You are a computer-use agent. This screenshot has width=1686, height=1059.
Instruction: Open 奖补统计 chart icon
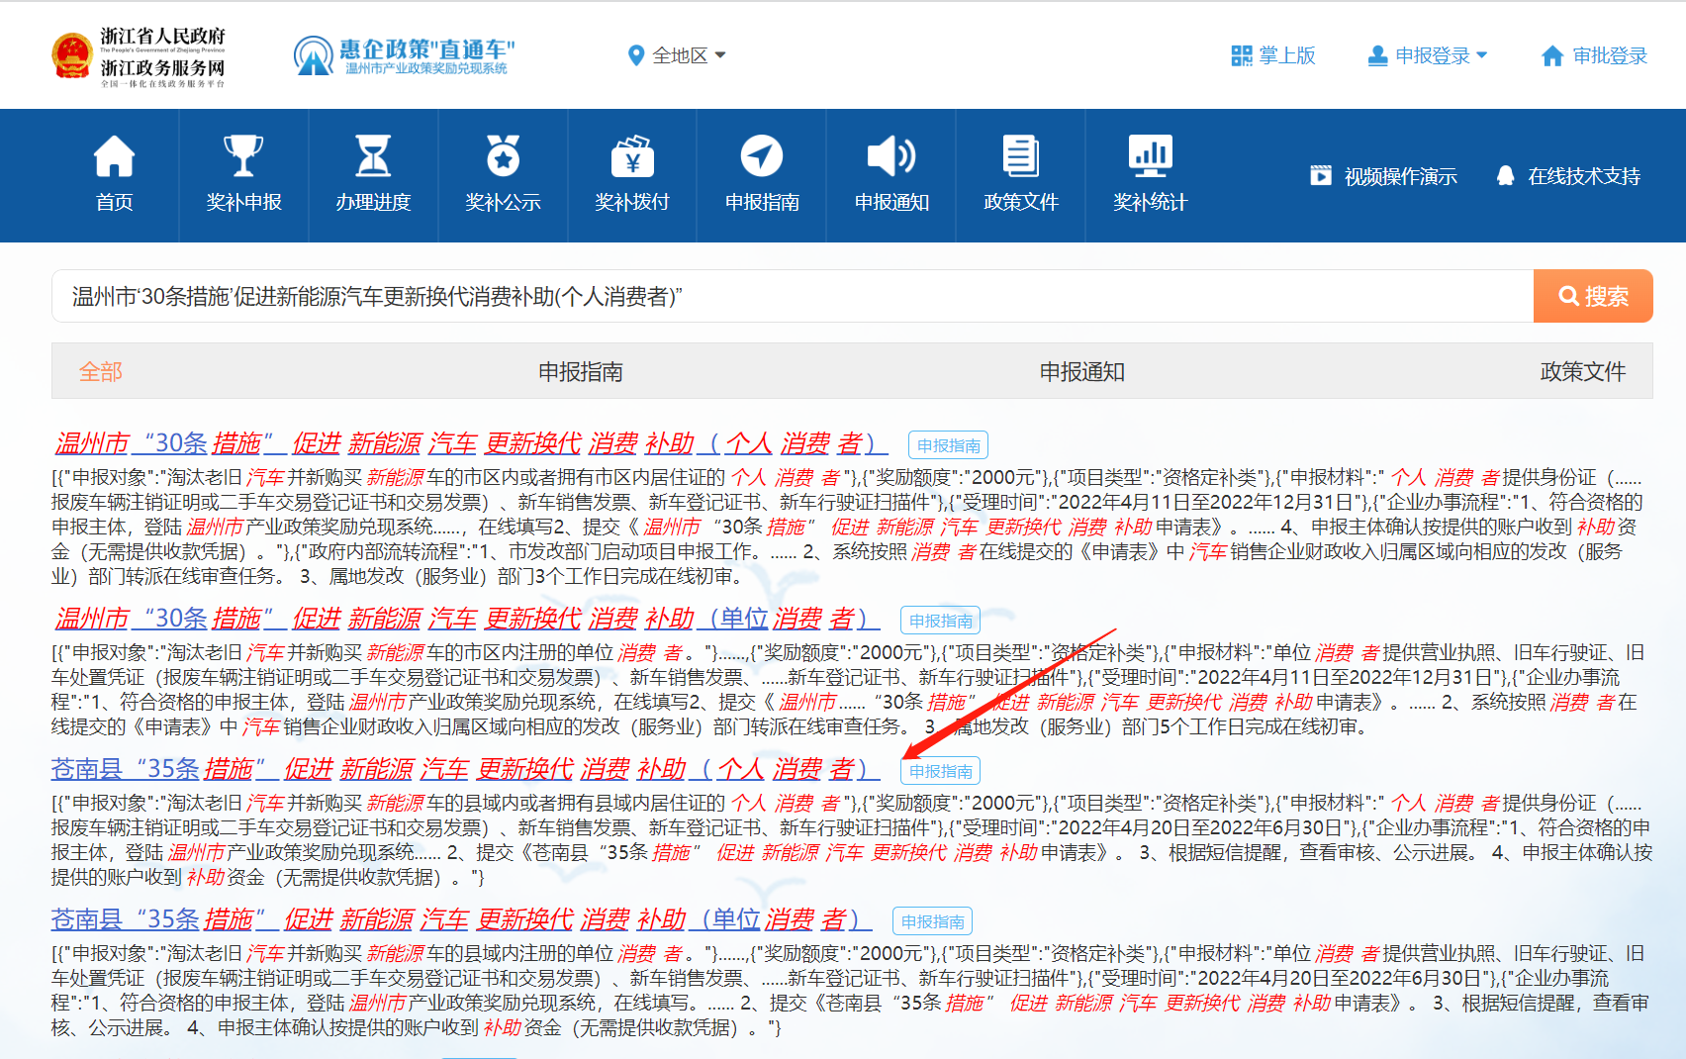[x=1150, y=156]
